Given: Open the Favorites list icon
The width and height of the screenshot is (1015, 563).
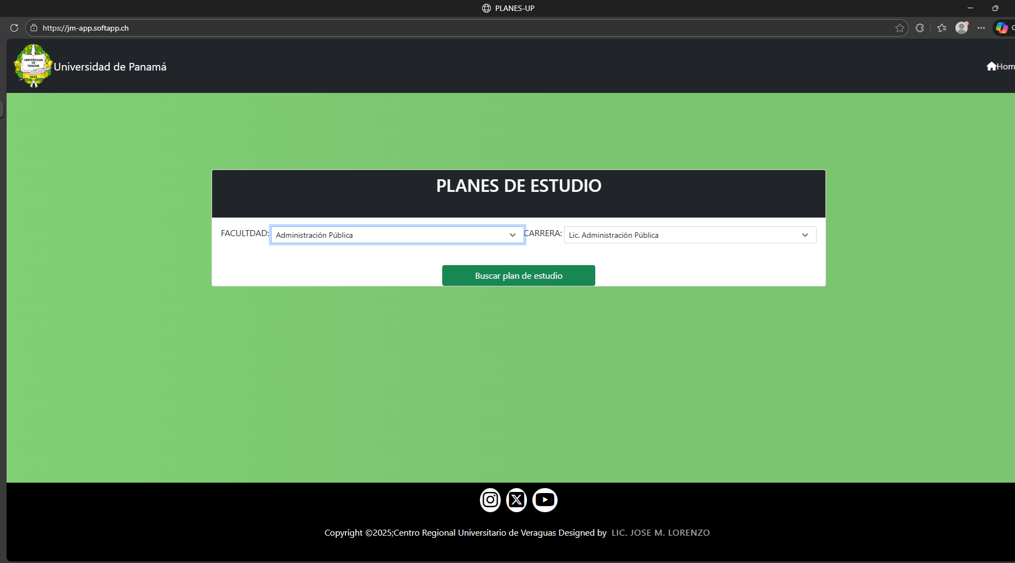Looking at the screenshot, I should click(942, 28).
